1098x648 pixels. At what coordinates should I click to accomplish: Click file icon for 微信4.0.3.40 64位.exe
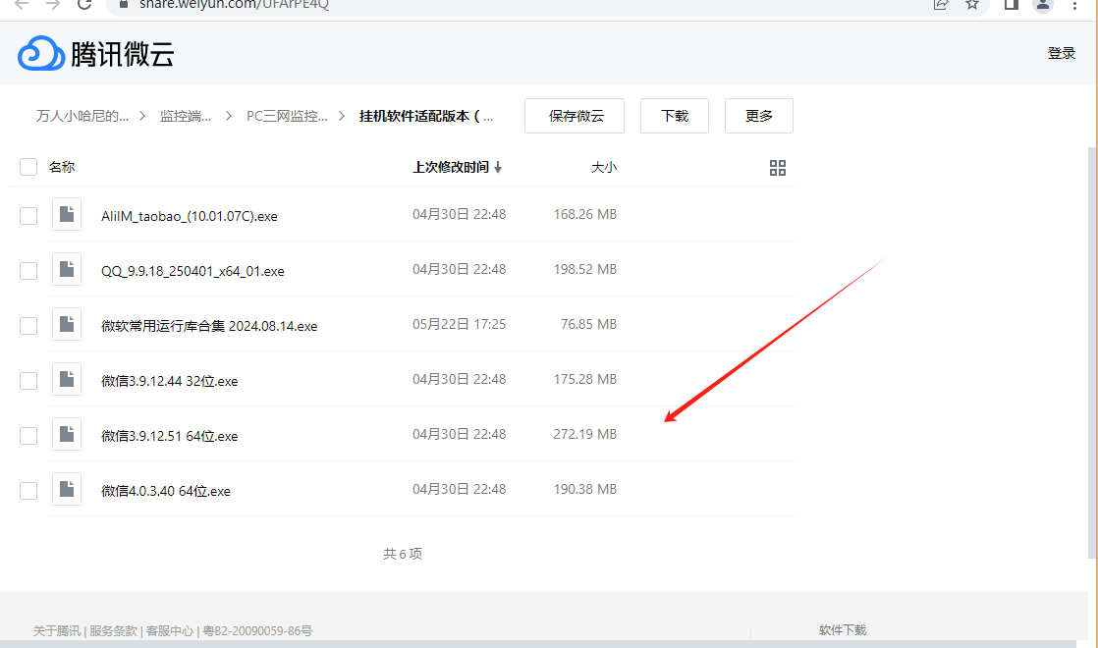67,489
